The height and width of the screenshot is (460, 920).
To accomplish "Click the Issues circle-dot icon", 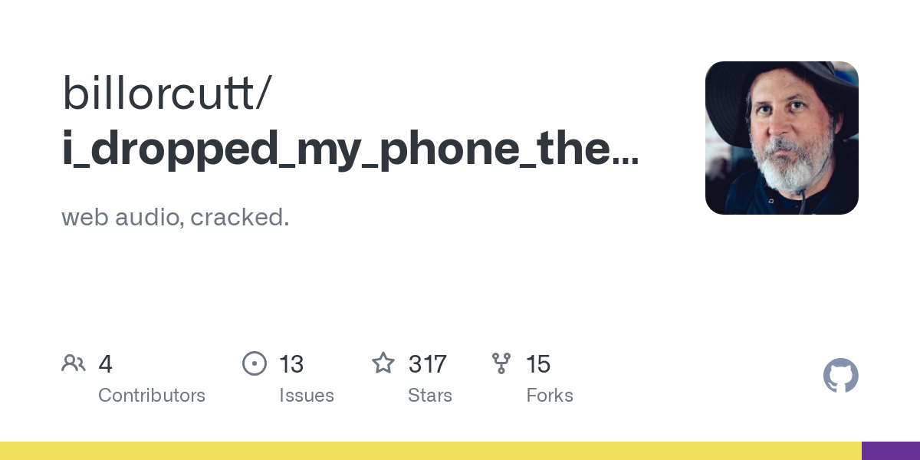I will [255, 363].
